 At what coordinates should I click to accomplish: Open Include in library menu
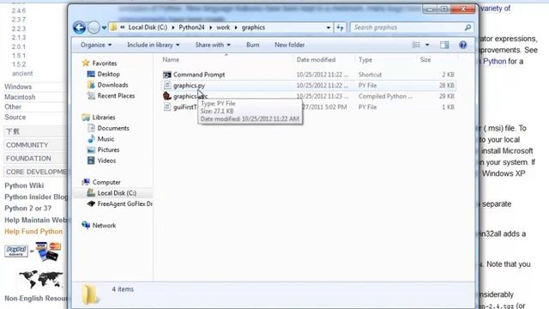pos(154,45)
